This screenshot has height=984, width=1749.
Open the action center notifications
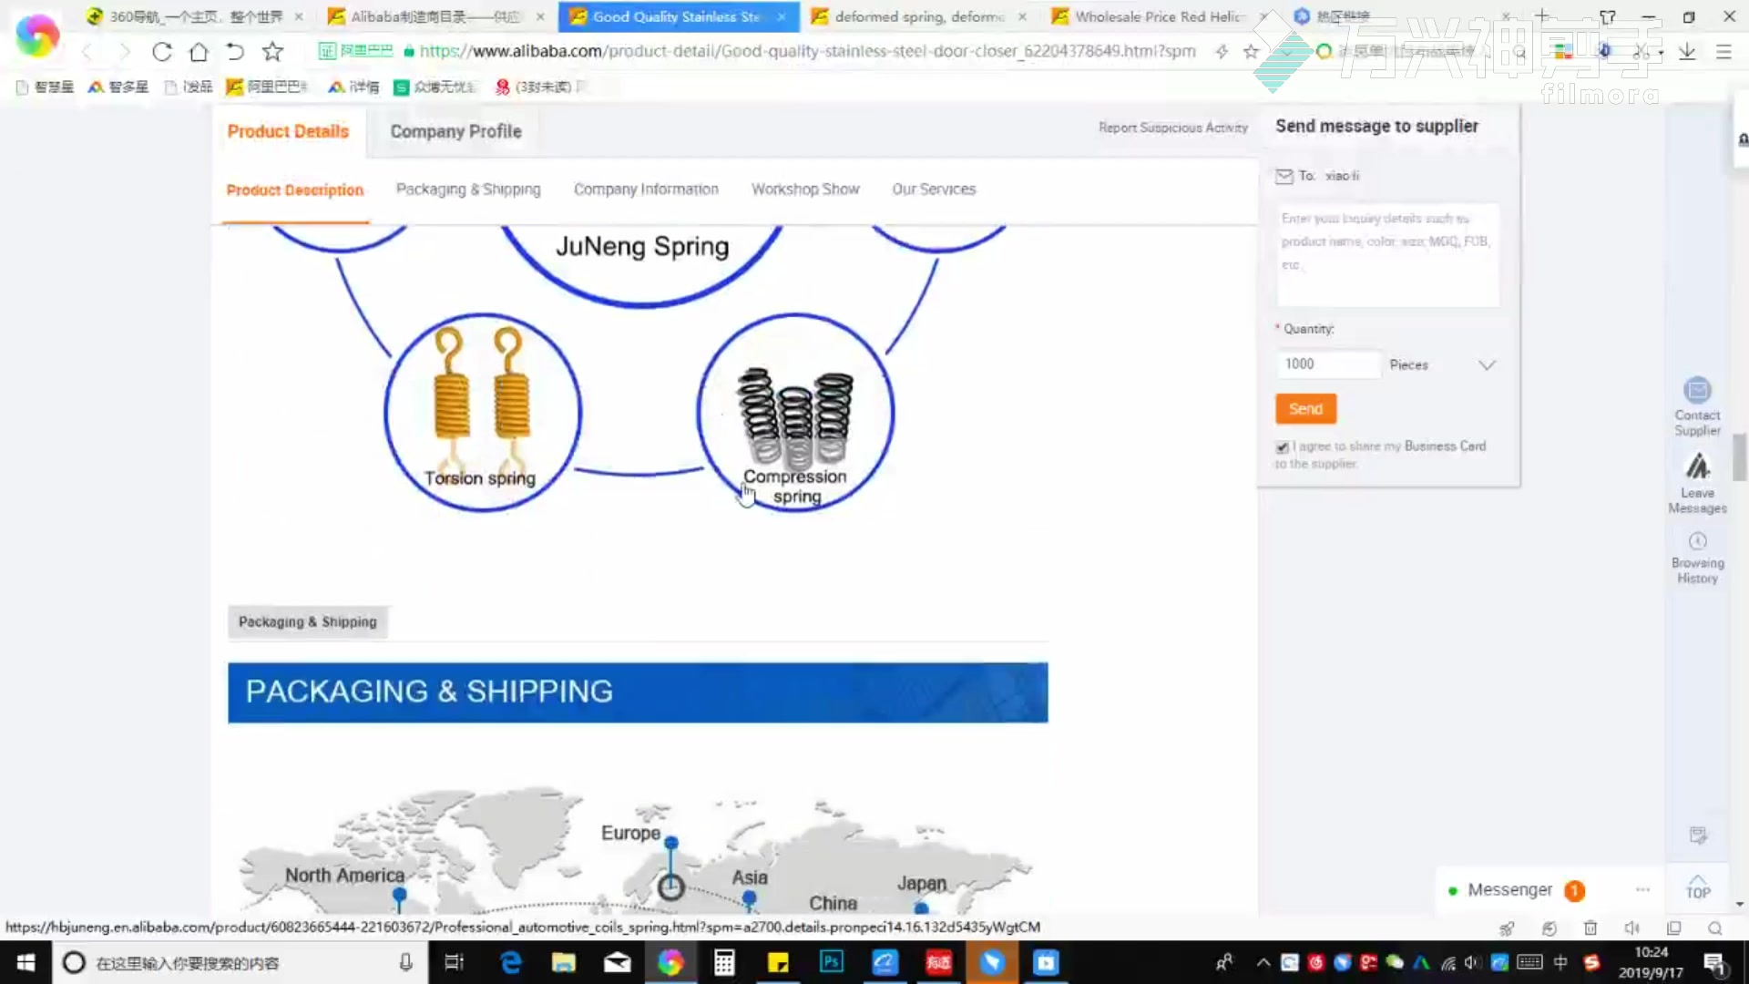[1714, 963]
